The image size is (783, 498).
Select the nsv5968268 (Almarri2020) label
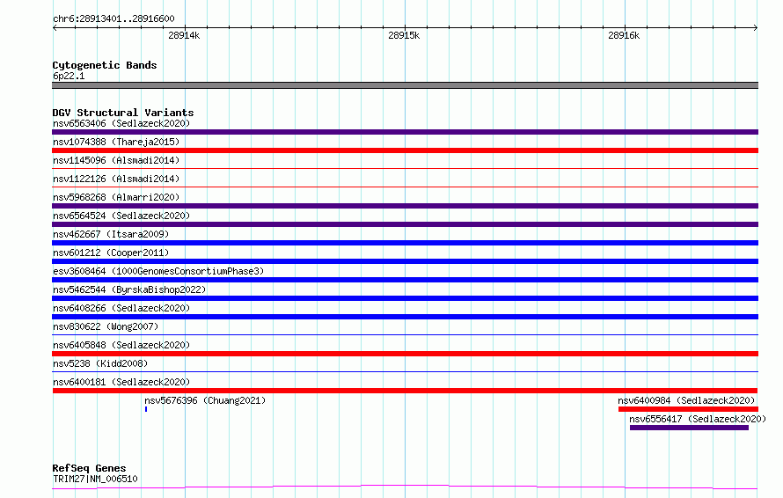click(116, 197)
